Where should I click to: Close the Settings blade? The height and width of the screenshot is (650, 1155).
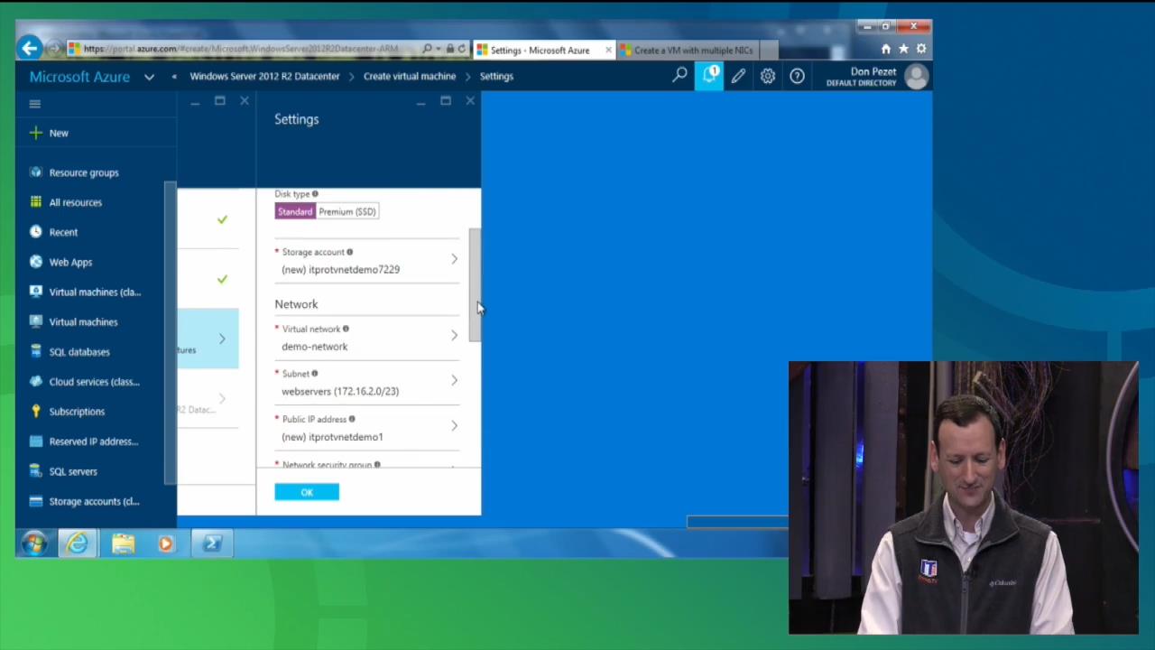(470, 101)
